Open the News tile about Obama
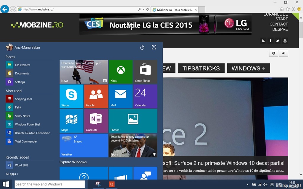 click(x=84, y=72)
